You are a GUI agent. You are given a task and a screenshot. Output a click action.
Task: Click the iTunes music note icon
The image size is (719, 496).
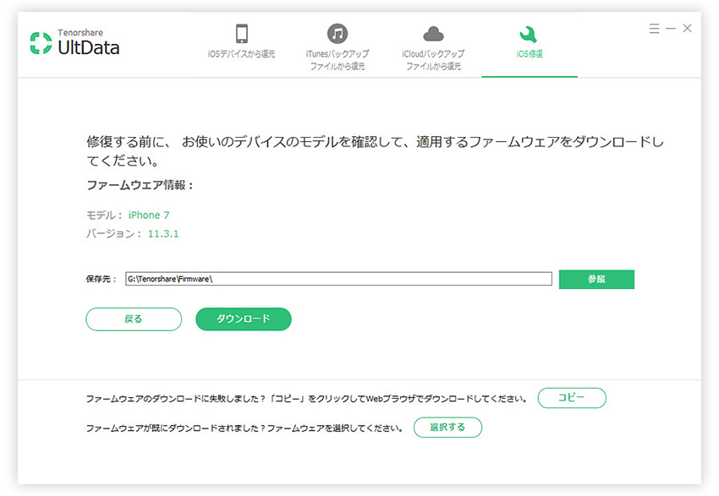(x=337, y=34)
